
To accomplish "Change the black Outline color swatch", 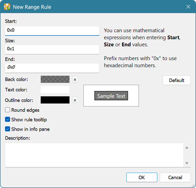I will click(55, 100).
